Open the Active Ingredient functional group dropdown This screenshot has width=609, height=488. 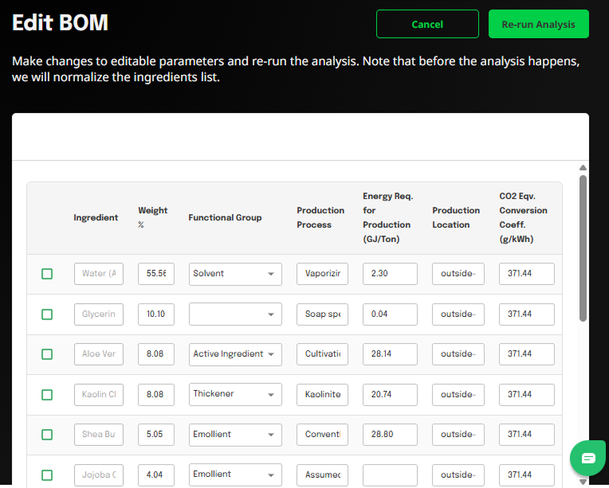pyautogui.click(x=235, y=354)
